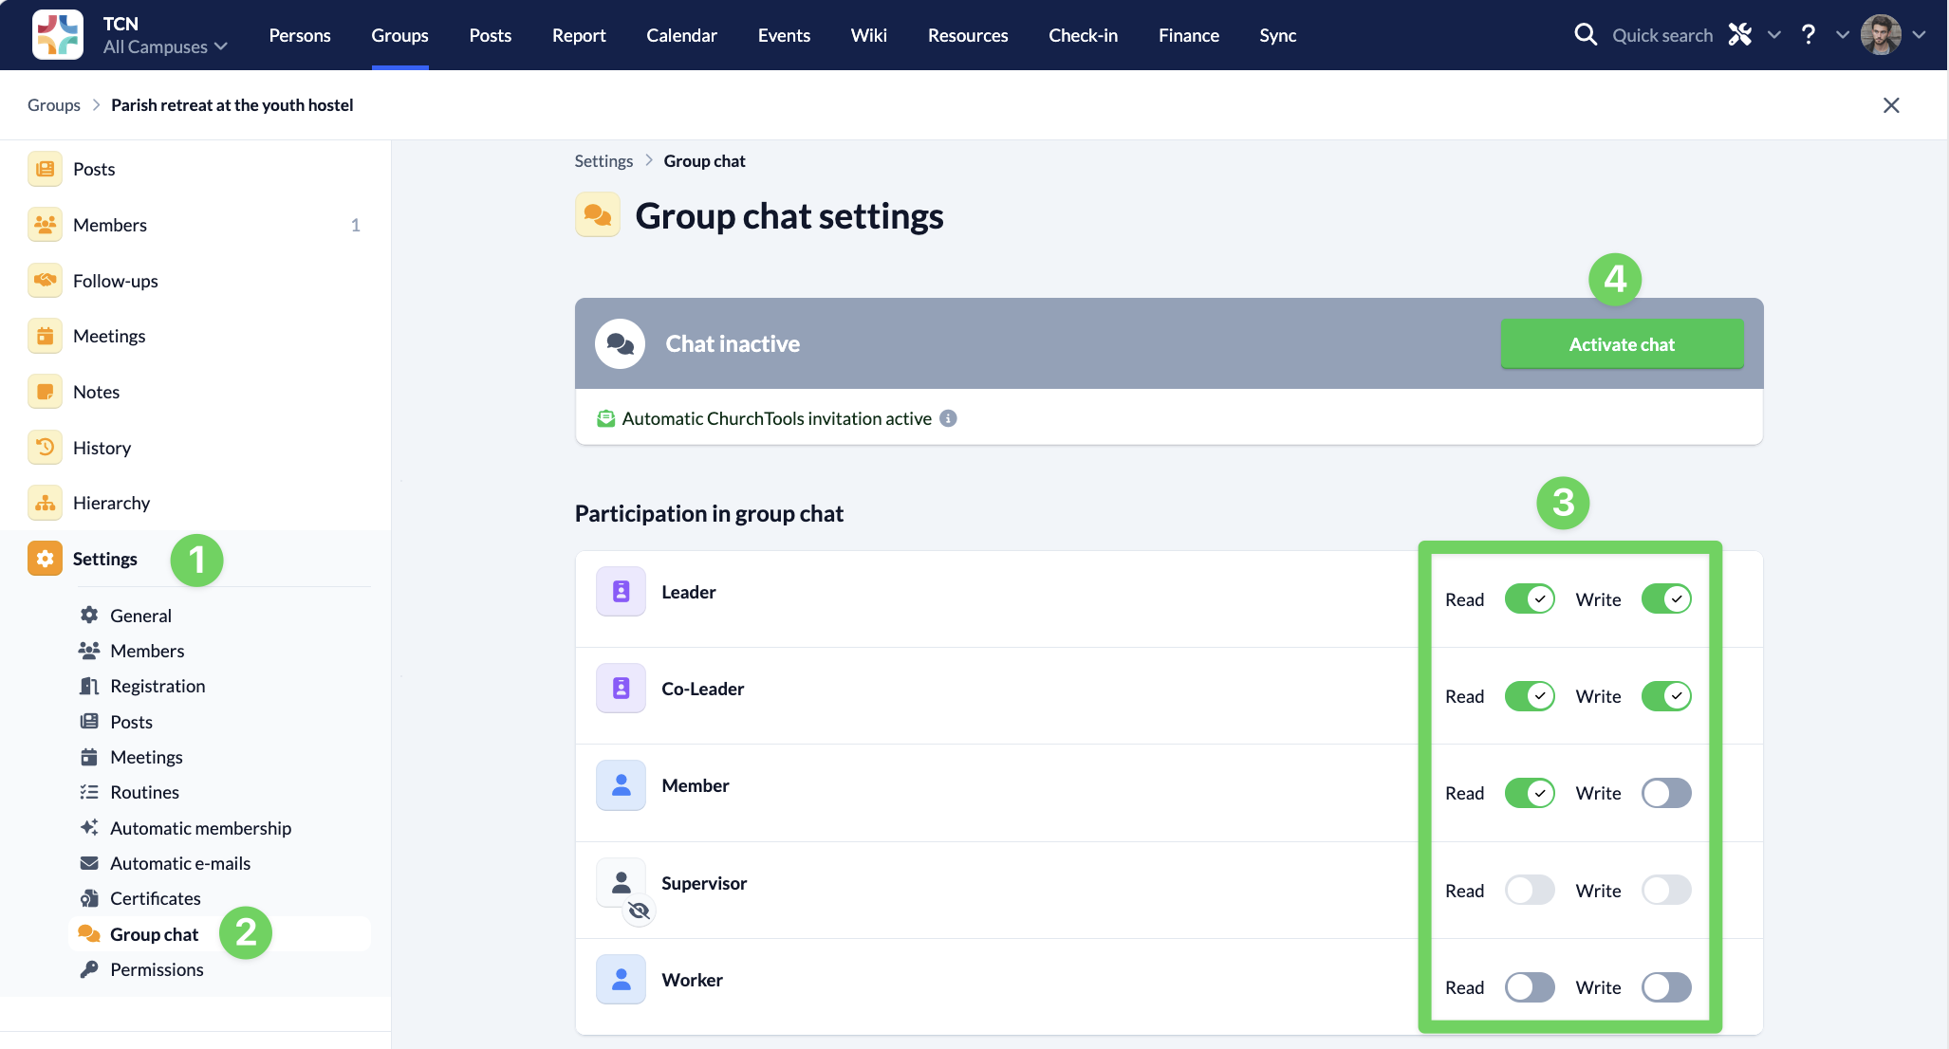
Task: Navigate to Groups via breadcrumb link
Action: 53,104
